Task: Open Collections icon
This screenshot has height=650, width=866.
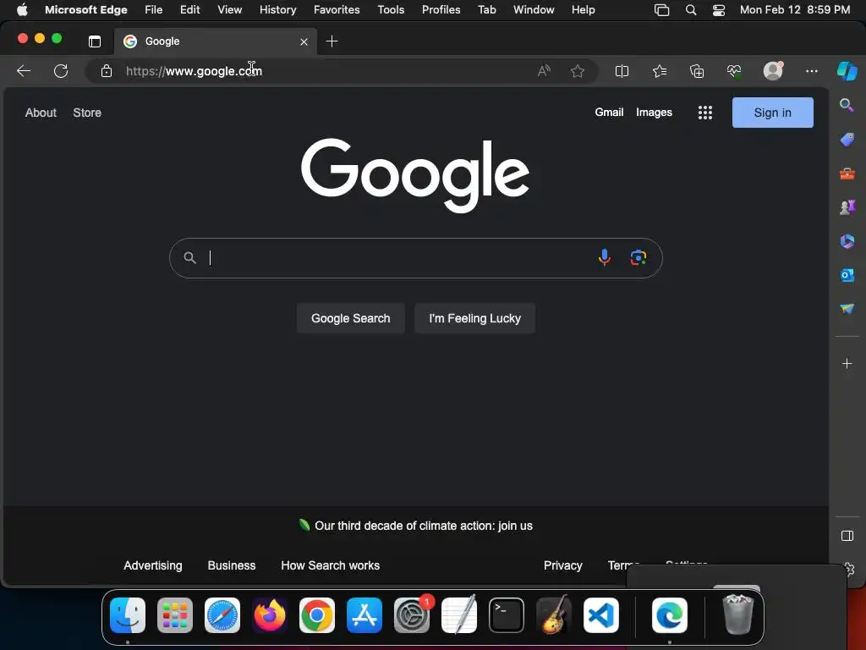Action: 697,71
